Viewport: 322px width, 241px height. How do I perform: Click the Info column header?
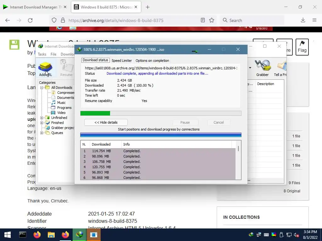point(177,144)
